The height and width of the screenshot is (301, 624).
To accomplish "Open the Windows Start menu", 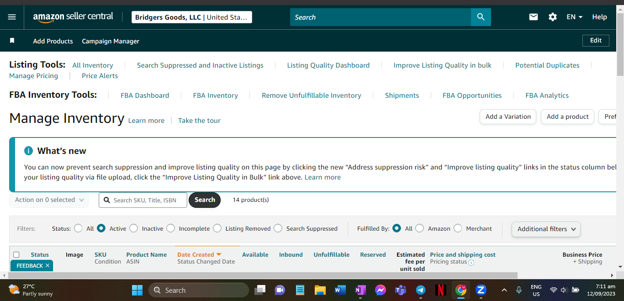I will pos(137,290).
